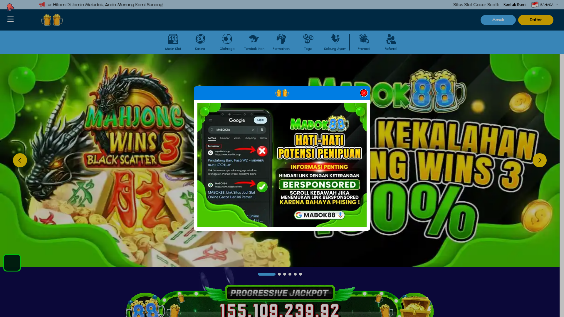This screenshot has height=317, width=564.
Task: Select the second carousel dot
Action: [x=279, y=274]
